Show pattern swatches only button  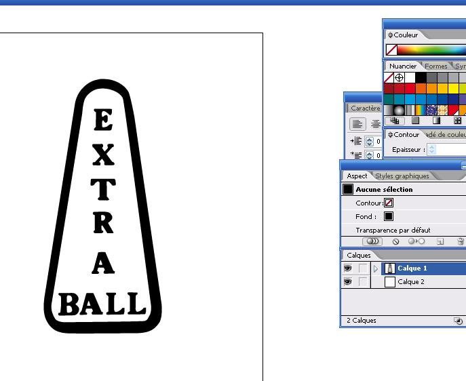458,121
